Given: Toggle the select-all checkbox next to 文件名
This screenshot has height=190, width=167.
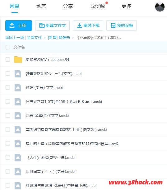Looking at the screenshot, I should click(8, 47).
